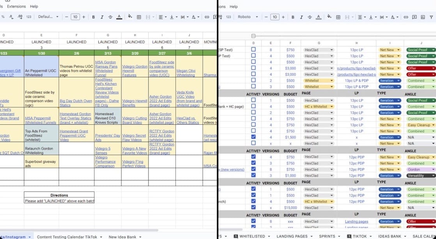Open Extensions menu in left spreadsheet
This screenshot has height=239, width=436.
point(16,6)
